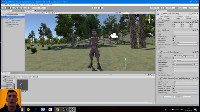Image resolution: width=200 pixels, height=112 pixels.
Task: Switch to the Console tab
Action: 15,73
